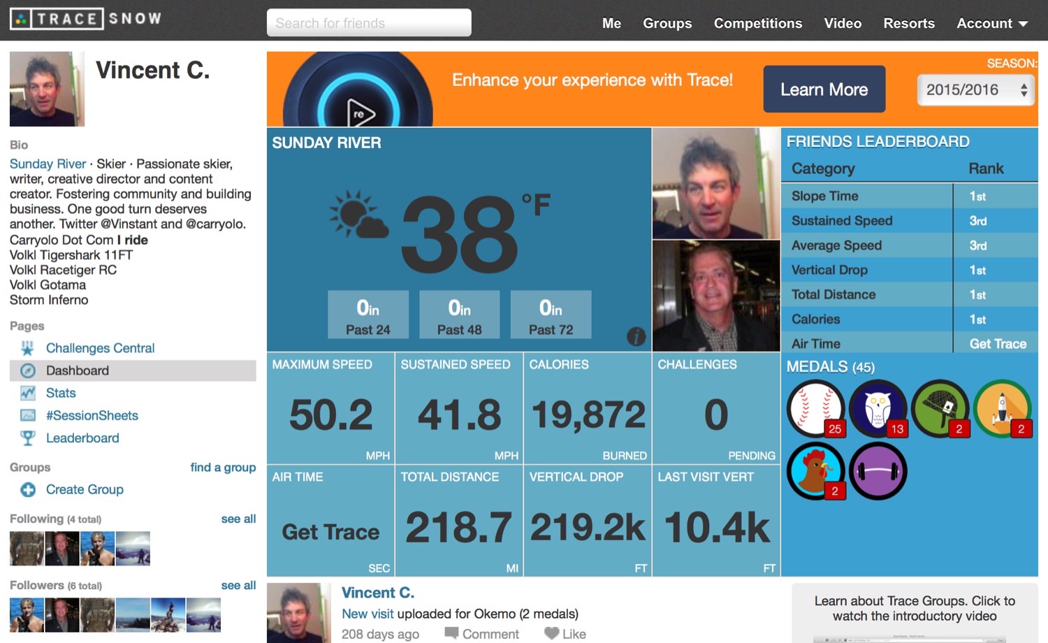Image resolution: width=1048 pixels, height=643 pixels.
Task: Click the find a group link
Action: coord(223,468)
